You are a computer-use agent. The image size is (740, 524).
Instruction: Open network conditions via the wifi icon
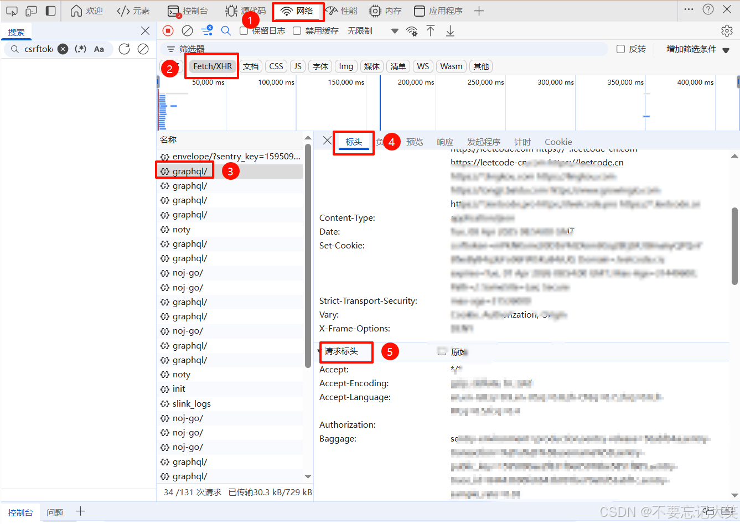coord(412,31)
